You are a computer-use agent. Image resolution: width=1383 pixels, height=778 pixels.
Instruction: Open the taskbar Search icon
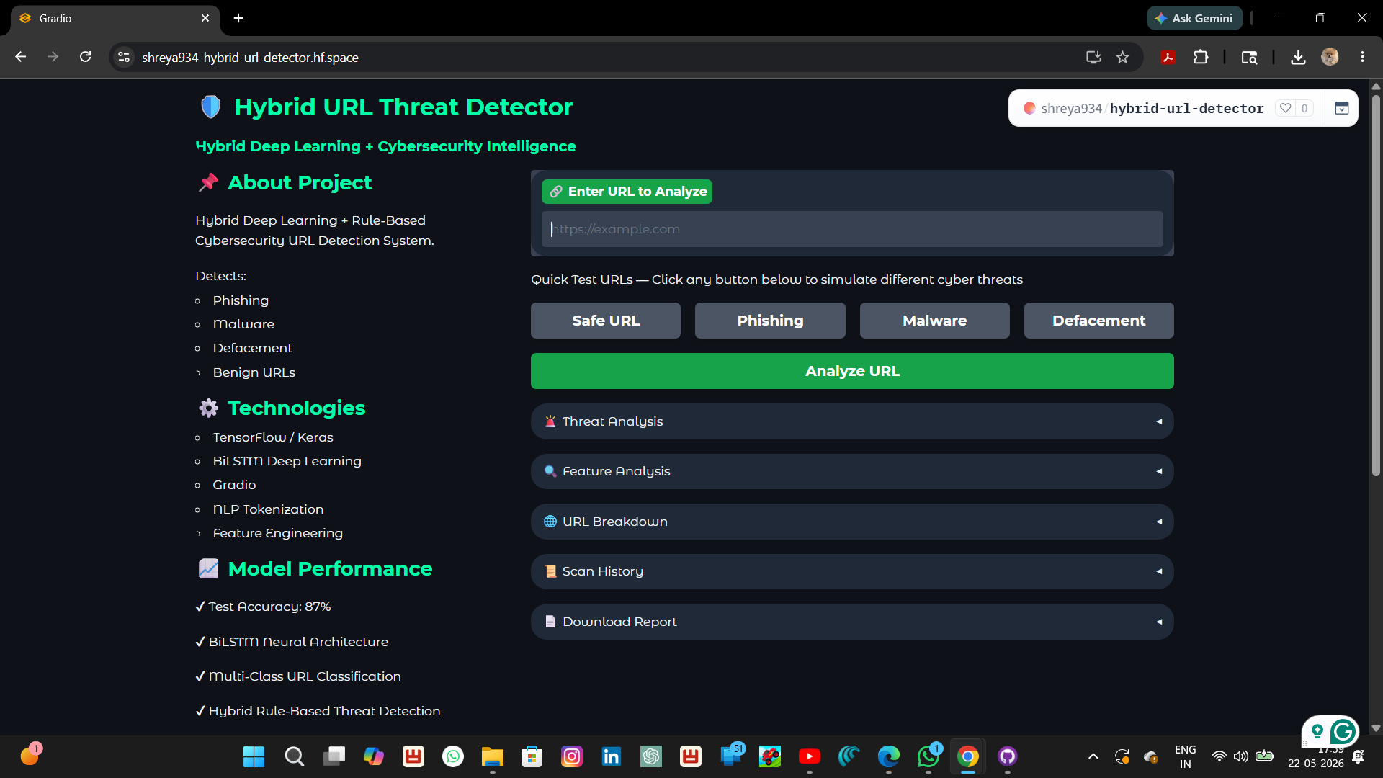point(294,756)
